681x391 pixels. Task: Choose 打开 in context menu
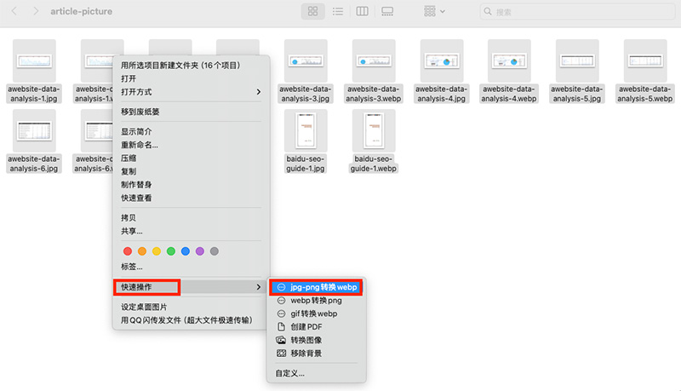(191, 78)
